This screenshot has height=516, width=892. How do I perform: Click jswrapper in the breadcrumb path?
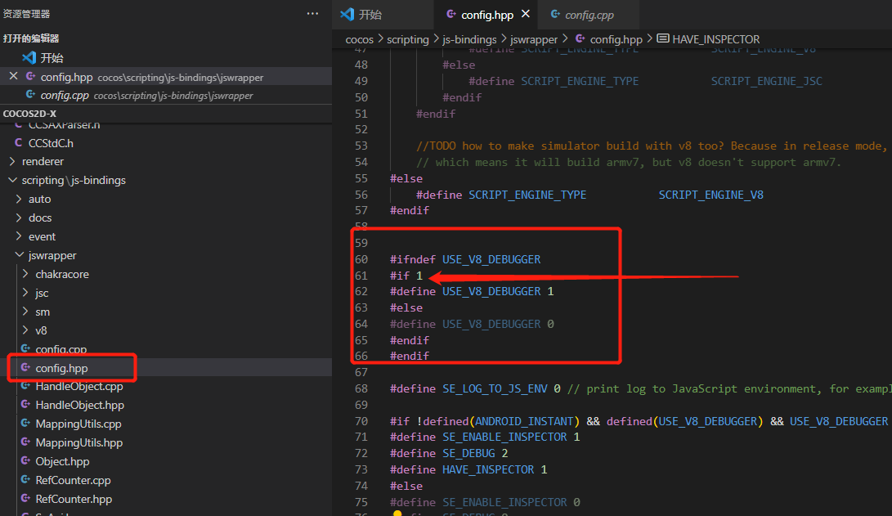click(534, 39)
